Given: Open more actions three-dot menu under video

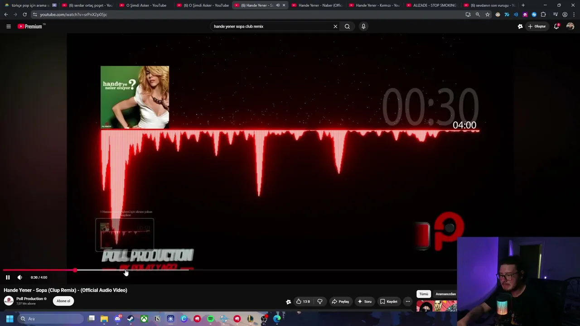Looking at the screenshot, I should click(x=408, y=302).
